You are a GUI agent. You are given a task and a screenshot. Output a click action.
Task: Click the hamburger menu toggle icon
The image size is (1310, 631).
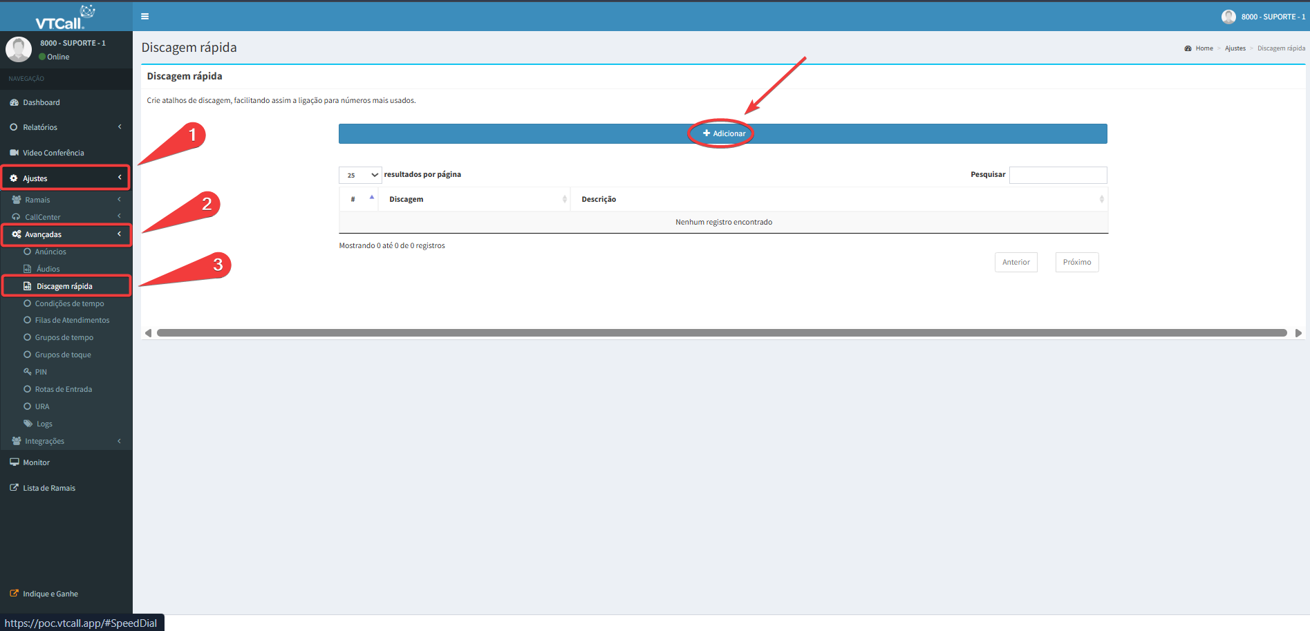(144, 17)
